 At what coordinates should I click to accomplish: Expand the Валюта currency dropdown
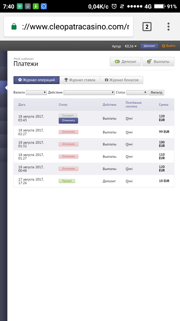tap(36, 93)
